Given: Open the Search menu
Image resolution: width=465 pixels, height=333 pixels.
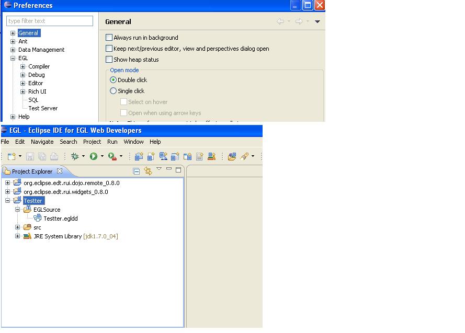Looking at the screenshot, I should (x=68, y=142).
